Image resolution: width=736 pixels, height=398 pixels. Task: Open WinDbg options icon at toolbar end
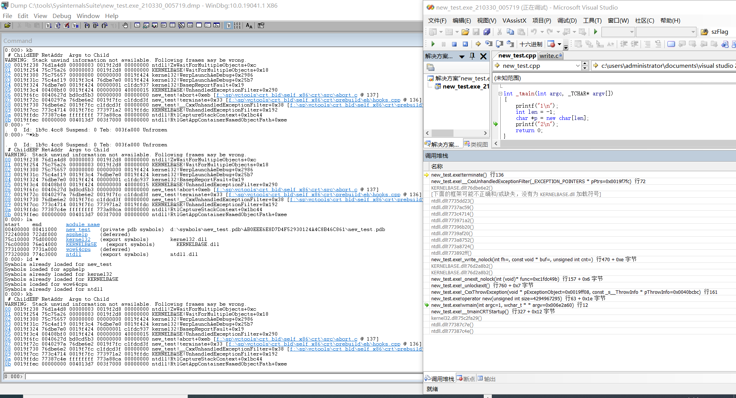[261, 26]
